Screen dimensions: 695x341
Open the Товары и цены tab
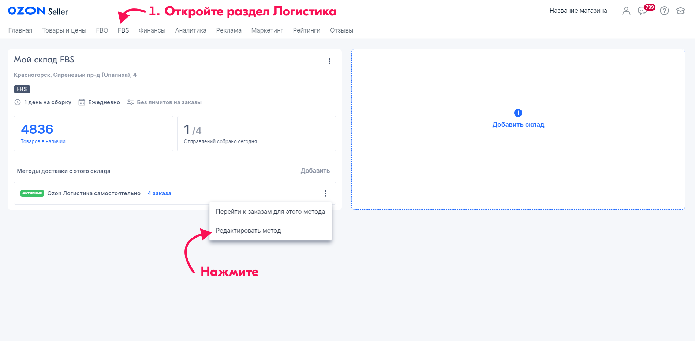click(x=64, y=30)
